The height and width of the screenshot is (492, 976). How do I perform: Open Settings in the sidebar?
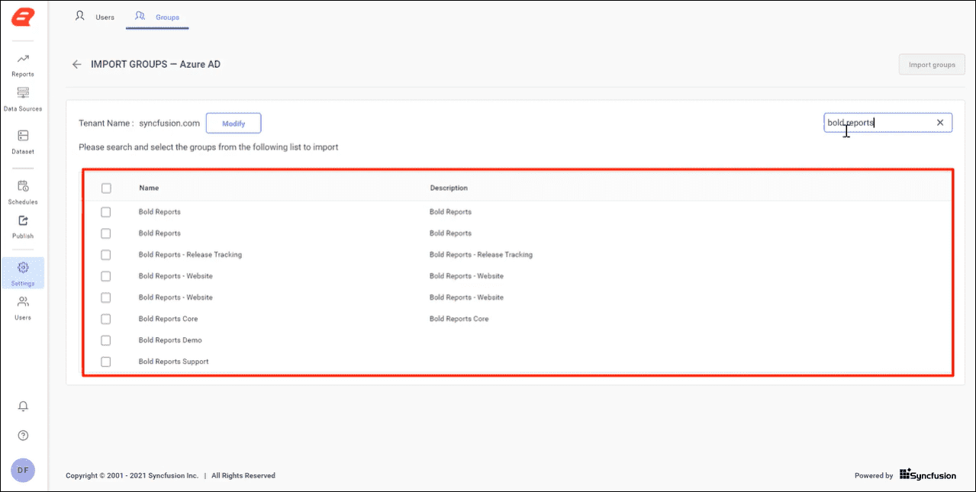point(23,273)
